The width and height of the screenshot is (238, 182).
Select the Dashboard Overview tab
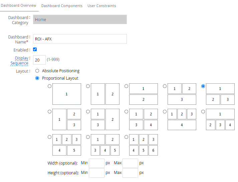(x=19, y=6)
